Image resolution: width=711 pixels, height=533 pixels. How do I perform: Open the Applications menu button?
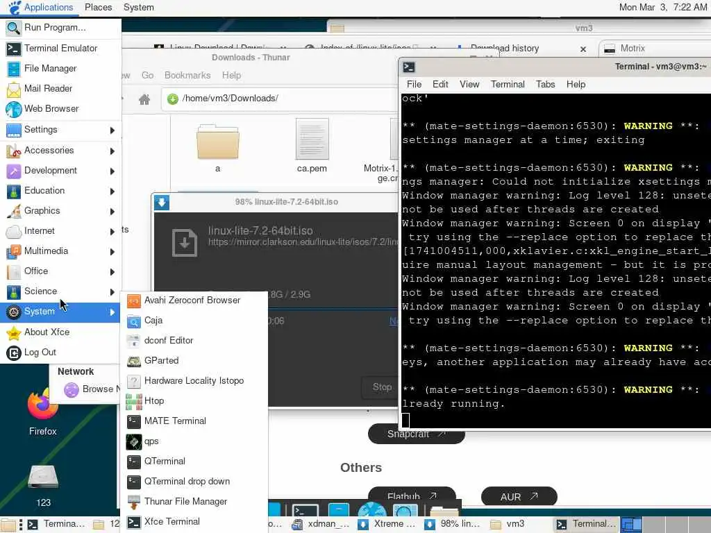coord(41,7)
